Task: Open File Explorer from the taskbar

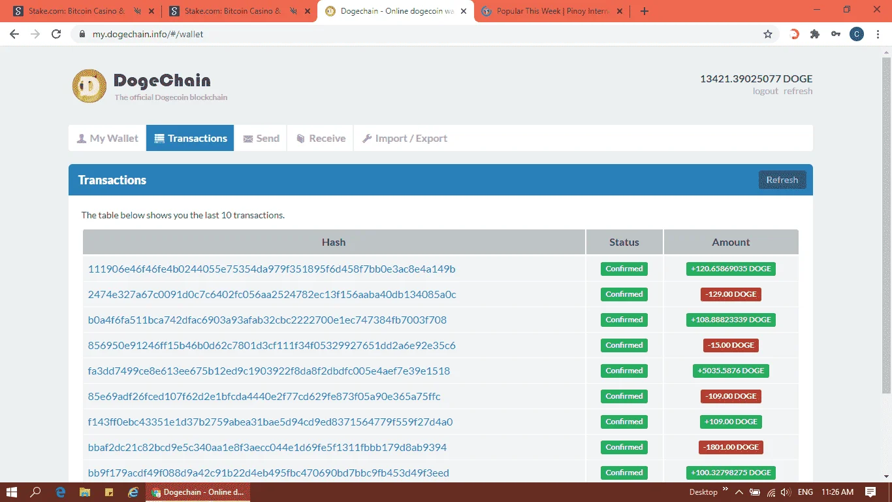Action: coord(85,492)
